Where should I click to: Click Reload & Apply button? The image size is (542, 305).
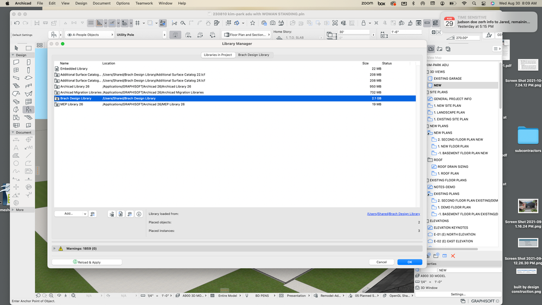point(87,262)
